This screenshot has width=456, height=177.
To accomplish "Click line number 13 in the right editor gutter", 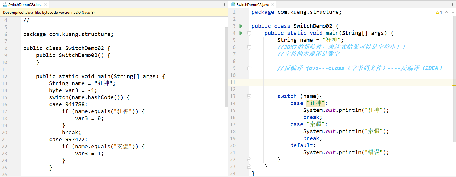I will pos(232,96).
